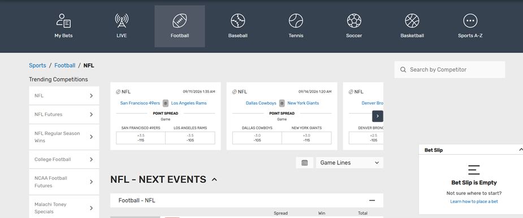Click the search magnifier icon
The image size is (523, 218).
[x=403, y=69]
